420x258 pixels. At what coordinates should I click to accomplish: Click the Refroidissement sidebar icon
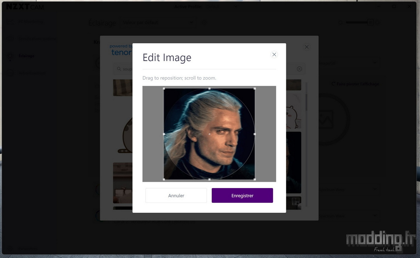tap(10, 73)
